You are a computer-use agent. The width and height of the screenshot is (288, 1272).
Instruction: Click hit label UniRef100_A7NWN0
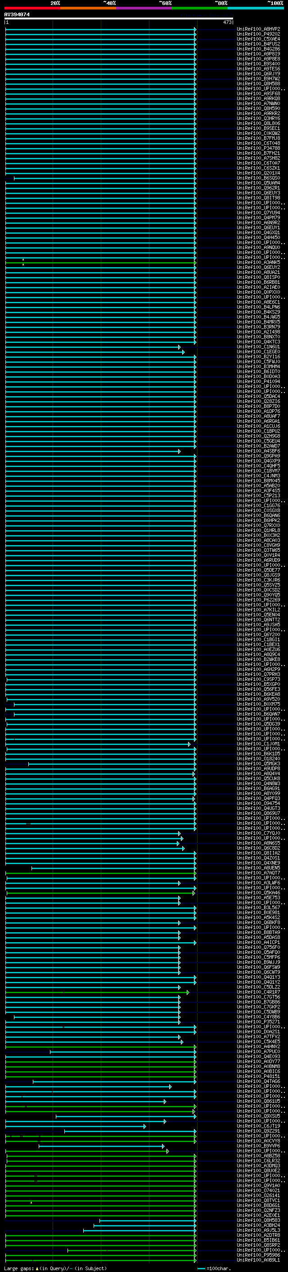point(258,104)
